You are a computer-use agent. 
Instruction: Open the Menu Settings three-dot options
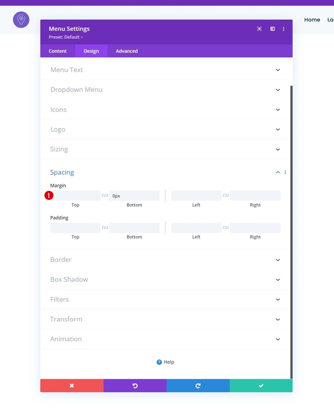coord(284,29)
